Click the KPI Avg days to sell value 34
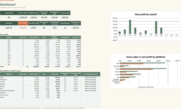This screenshot has width=181, height=109. [x=44, y=28]
